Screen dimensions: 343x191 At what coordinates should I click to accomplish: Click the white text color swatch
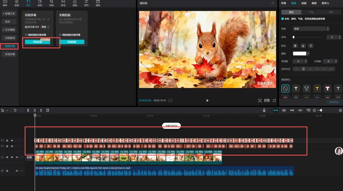(299, 54)
